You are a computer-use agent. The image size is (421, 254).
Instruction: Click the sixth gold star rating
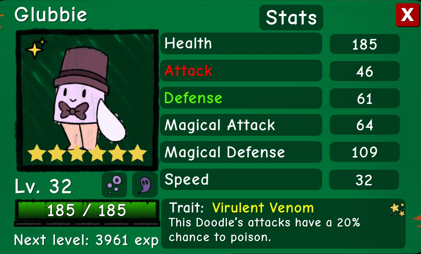coord(137,153)
